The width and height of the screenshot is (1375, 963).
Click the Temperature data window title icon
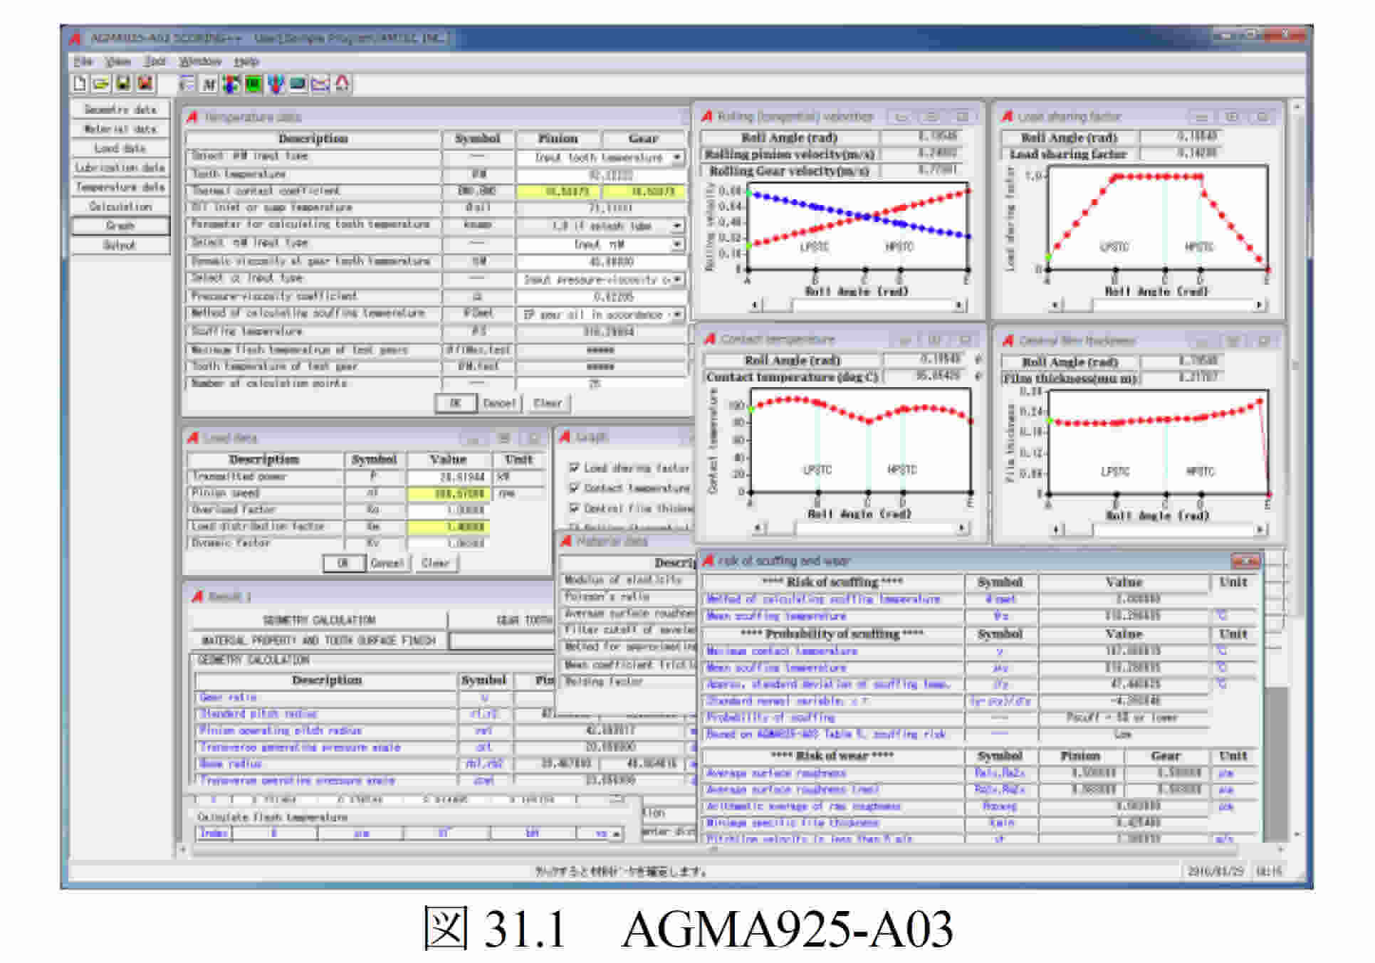(x=192, y=117)
